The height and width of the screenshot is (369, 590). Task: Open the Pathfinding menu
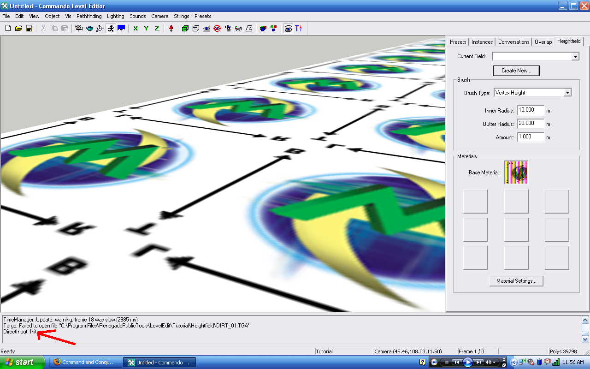89,16
